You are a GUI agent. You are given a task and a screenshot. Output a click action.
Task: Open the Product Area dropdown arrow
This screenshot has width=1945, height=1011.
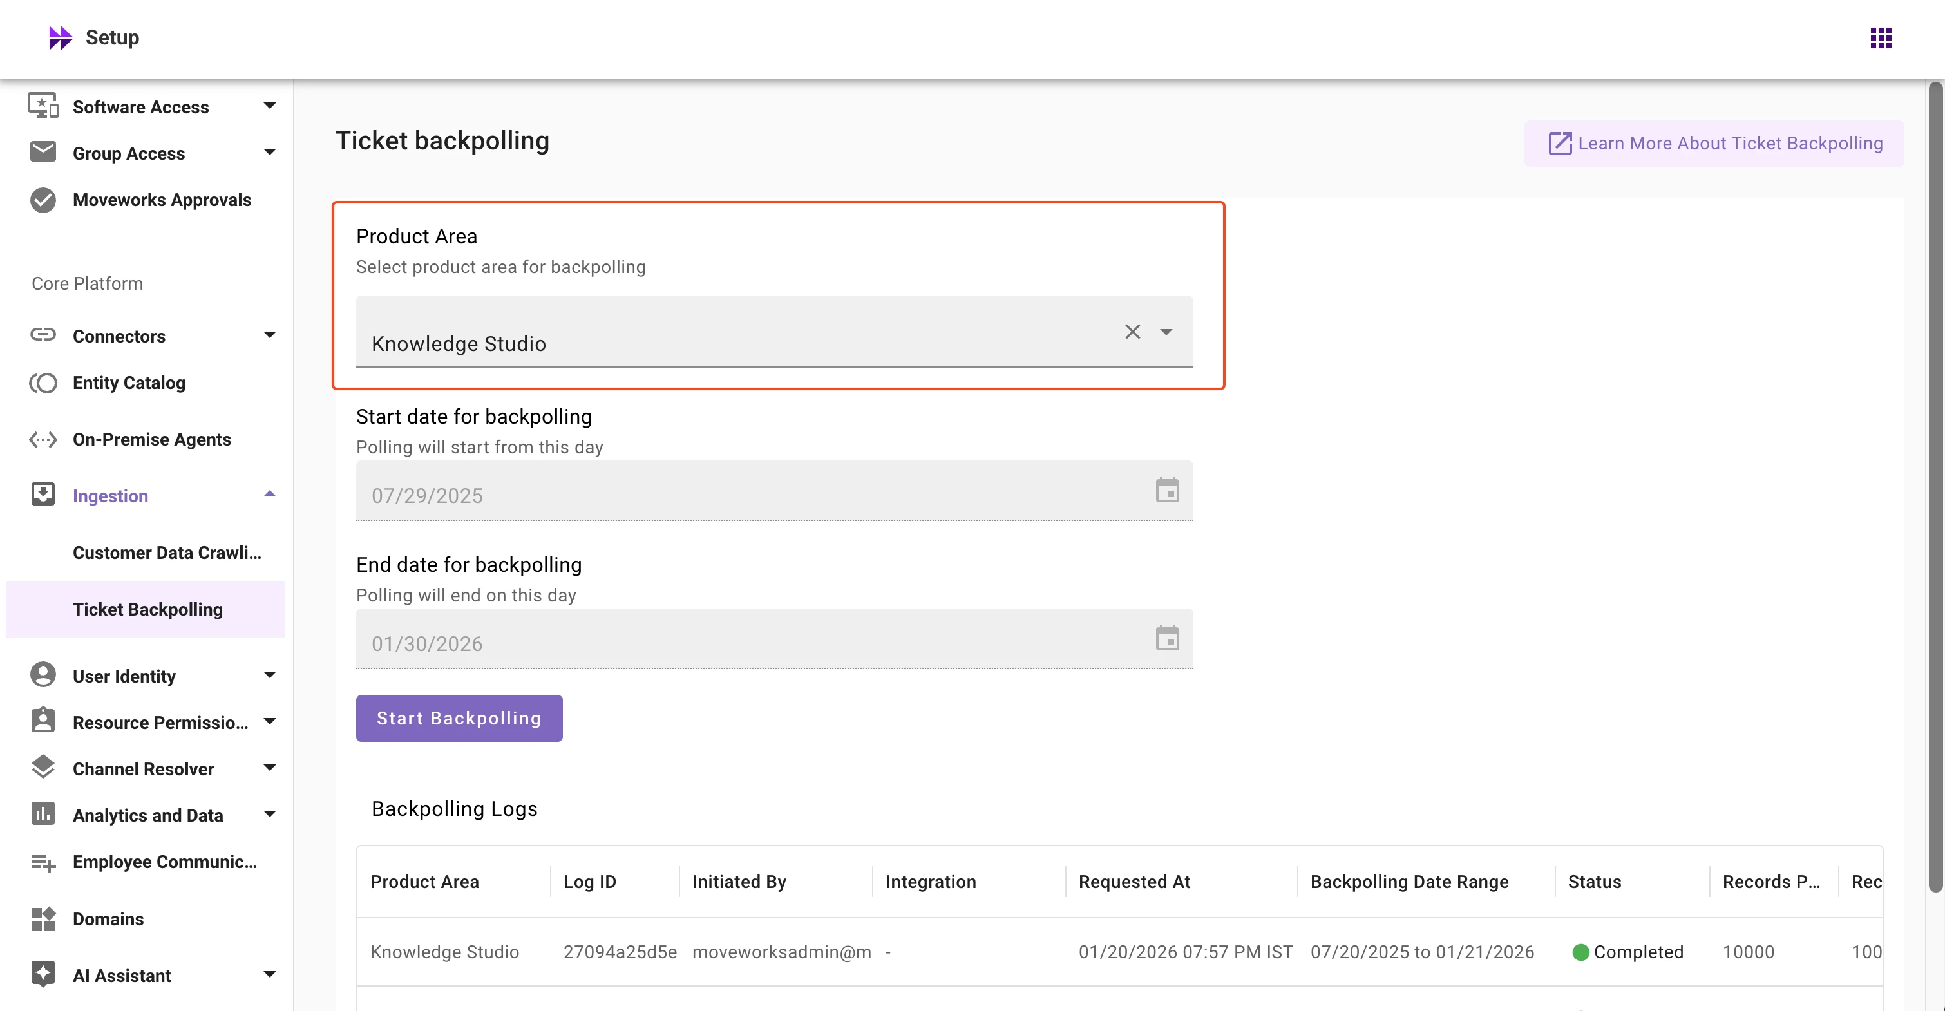[x=1166, y=332]
